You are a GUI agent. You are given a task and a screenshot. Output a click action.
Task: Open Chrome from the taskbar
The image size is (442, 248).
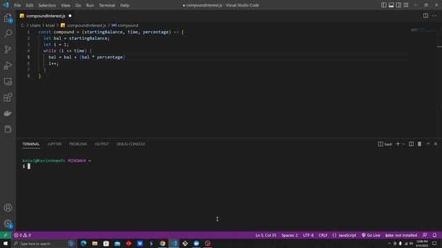click(x=162, y=243)
